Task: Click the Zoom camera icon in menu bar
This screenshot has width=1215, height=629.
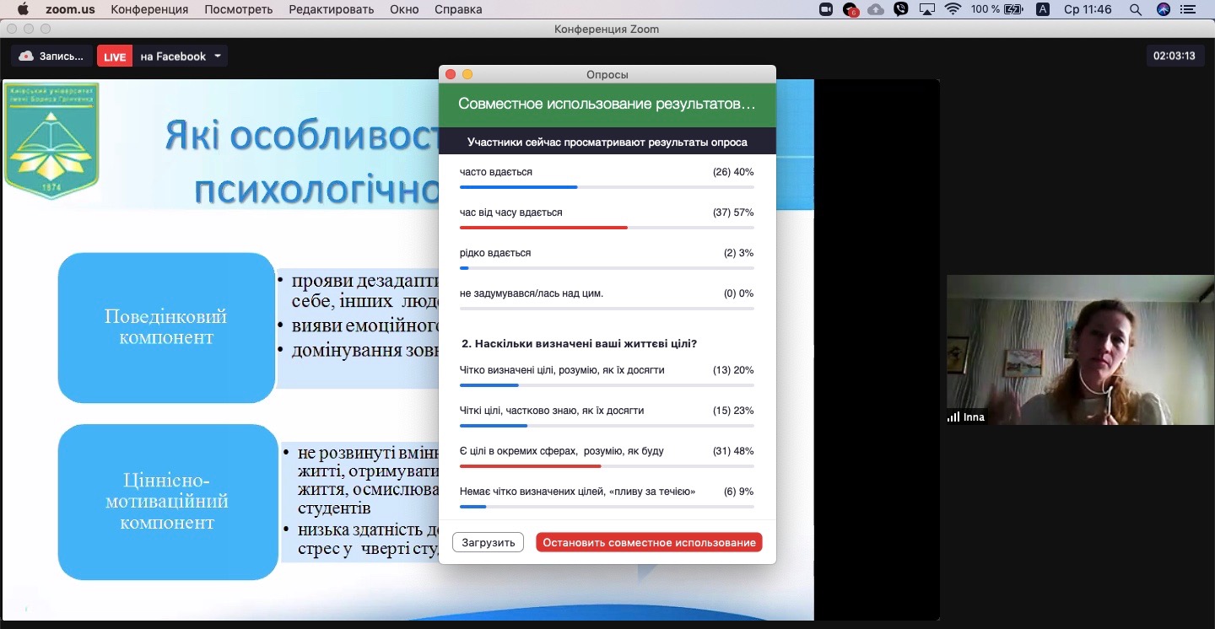Action: 826,9
